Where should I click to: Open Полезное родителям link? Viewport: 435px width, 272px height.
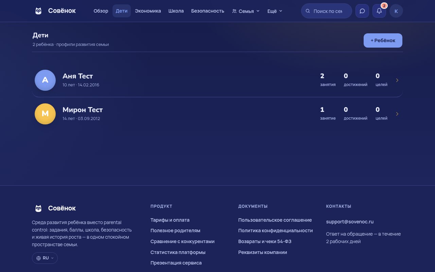pos(175,231)
